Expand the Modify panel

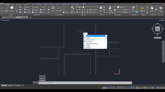point(37,15)
